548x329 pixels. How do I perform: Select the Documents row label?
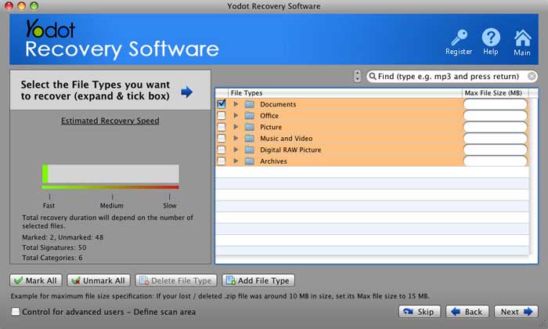click(278, 104)
